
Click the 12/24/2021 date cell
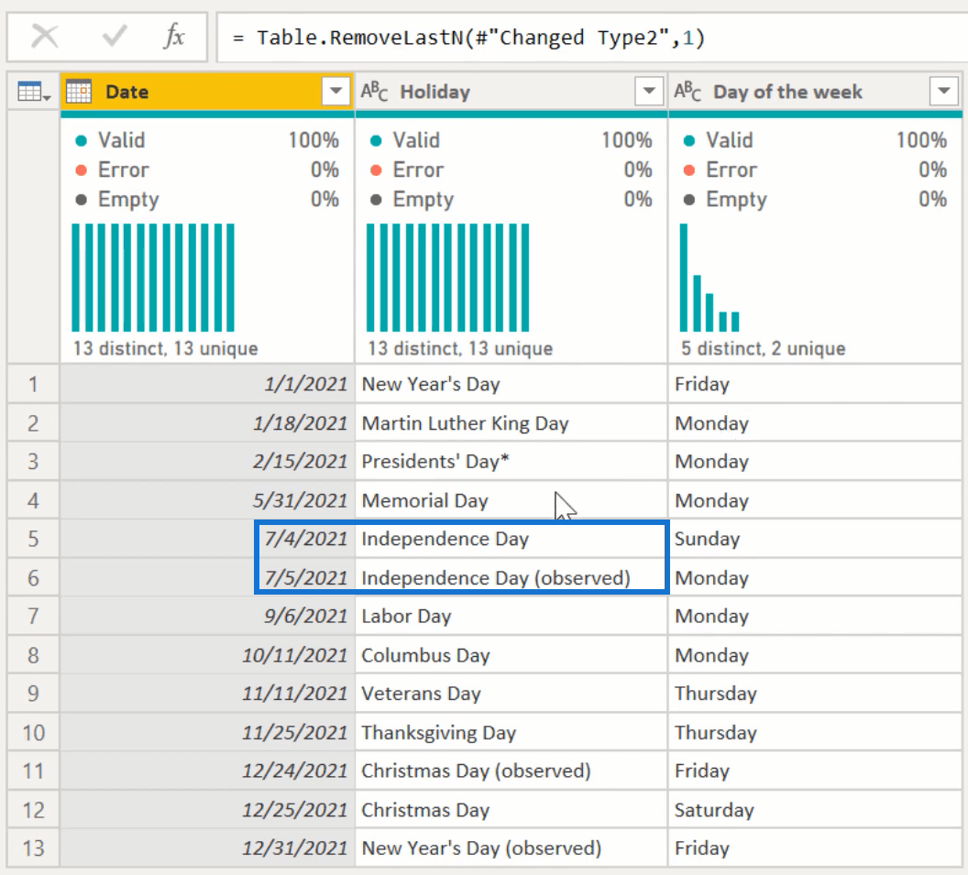[207, 771]
